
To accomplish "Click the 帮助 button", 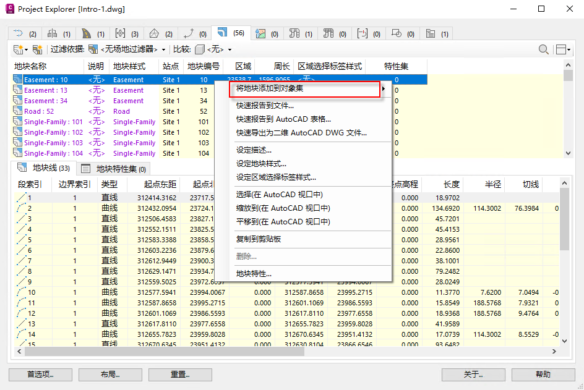I will pos(543,375).
